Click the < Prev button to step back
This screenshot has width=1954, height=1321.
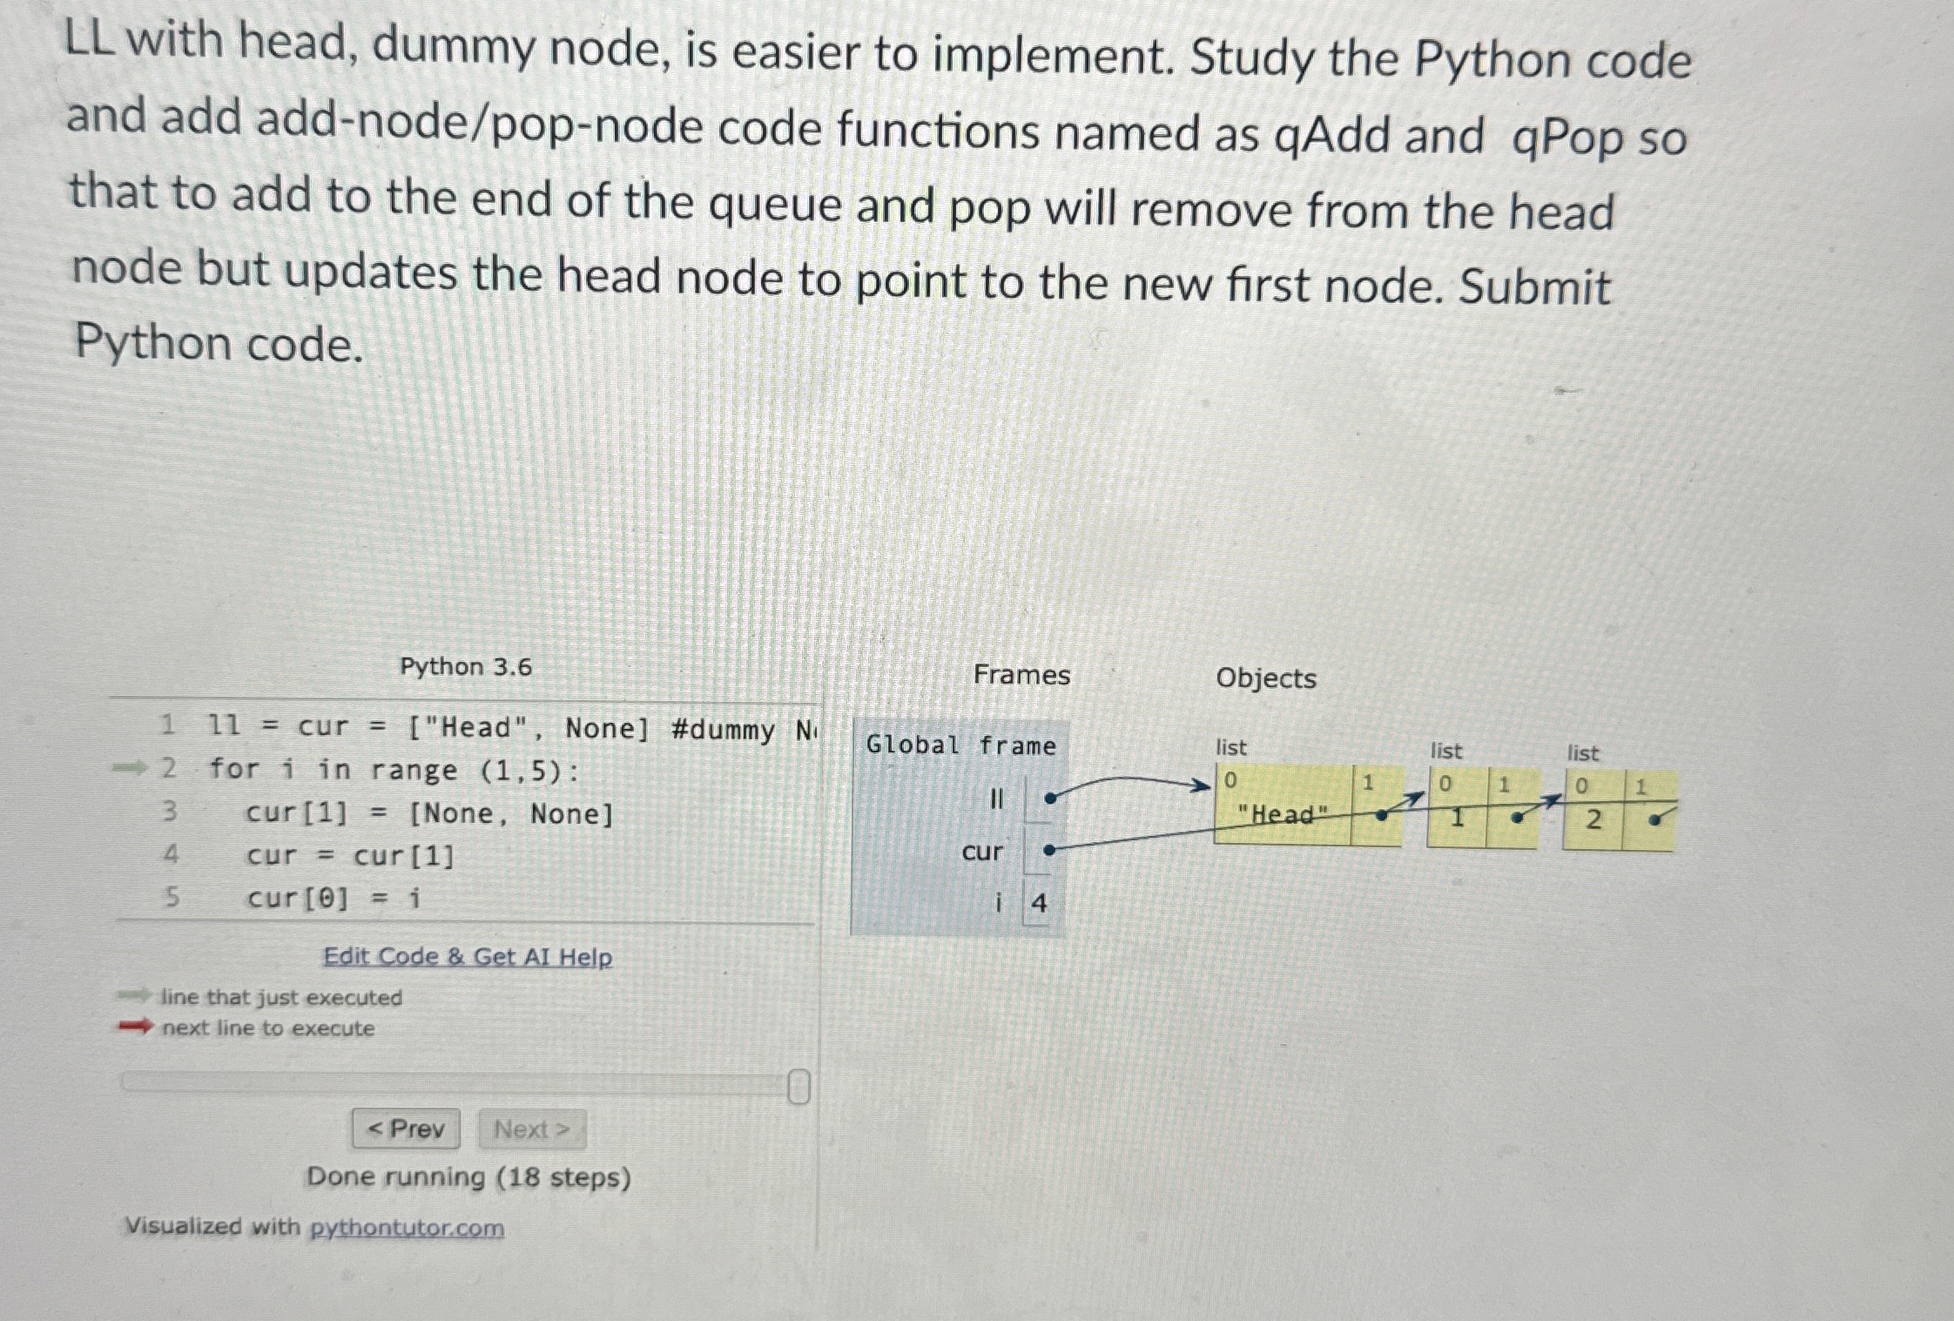407,1129
